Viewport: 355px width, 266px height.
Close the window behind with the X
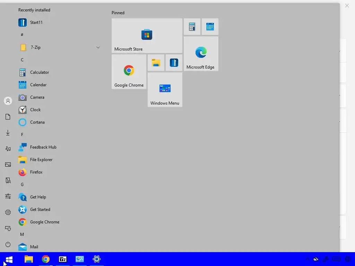click(347, 6)
